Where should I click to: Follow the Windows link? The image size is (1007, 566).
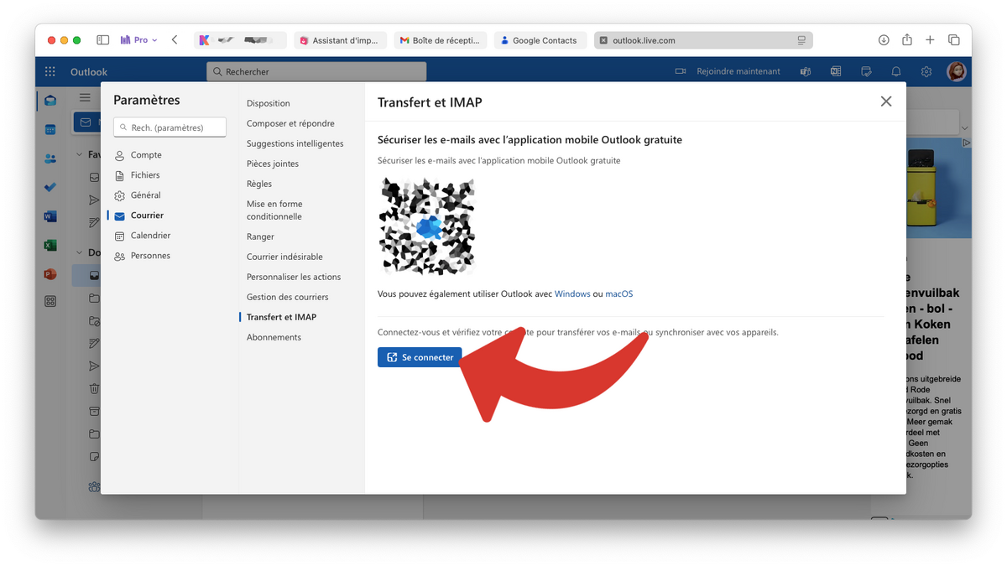point(572,293)
